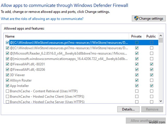Click the Remove button
Screen dimensions: 168x125
(x=152, y=109)
